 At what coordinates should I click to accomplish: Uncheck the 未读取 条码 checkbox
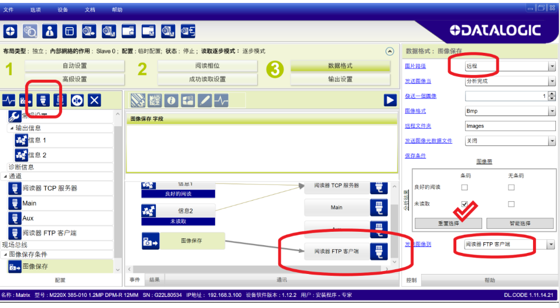pyautogui.click(x=465, y=204)
